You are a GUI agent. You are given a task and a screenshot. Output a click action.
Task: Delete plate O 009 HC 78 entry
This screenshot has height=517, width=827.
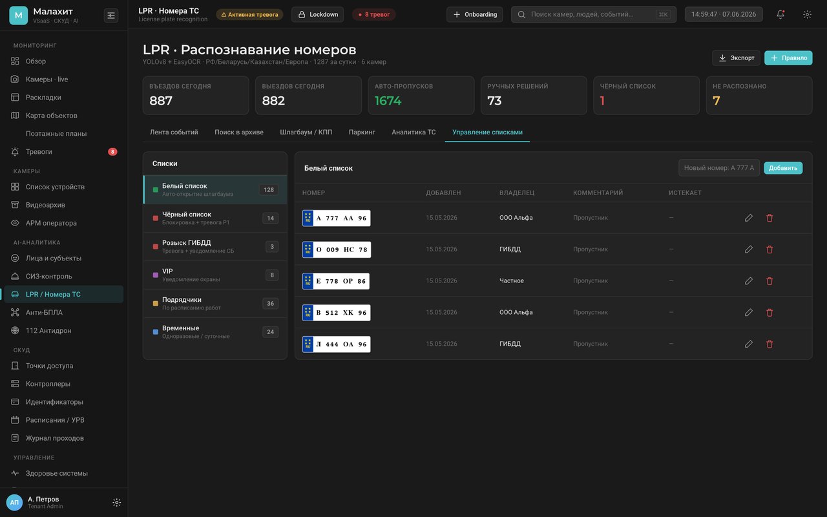coord(769,249)
